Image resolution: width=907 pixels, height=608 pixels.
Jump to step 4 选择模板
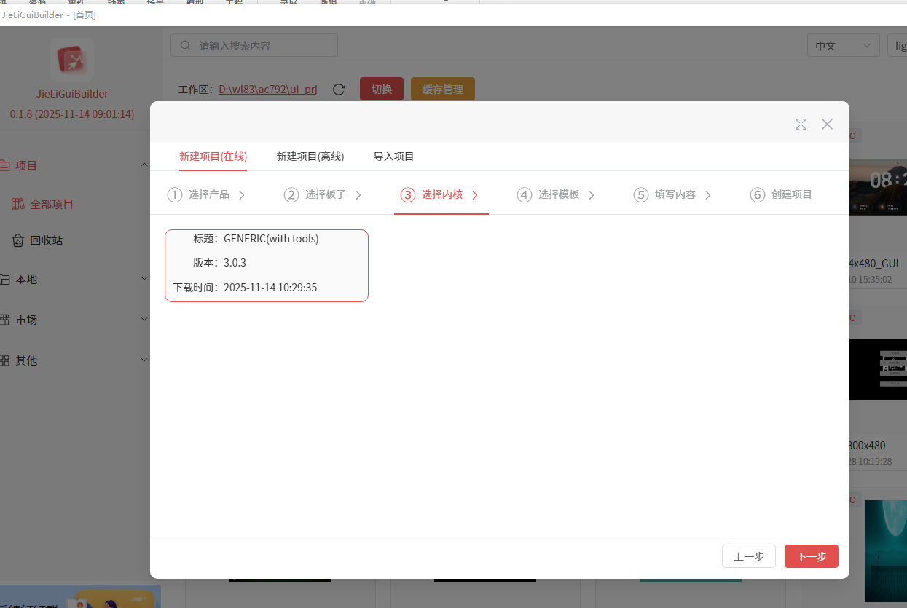(x=556, y=194)
